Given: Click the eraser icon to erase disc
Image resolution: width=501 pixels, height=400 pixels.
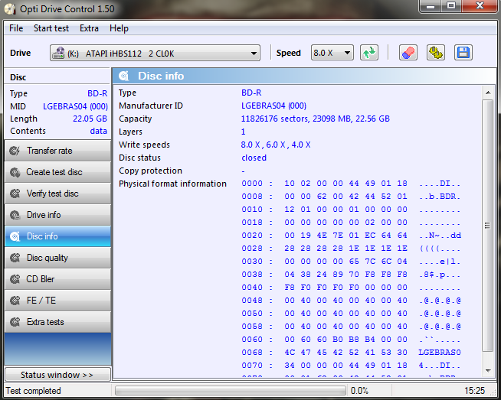Looking at the screenshot, I should coord(408,53).
